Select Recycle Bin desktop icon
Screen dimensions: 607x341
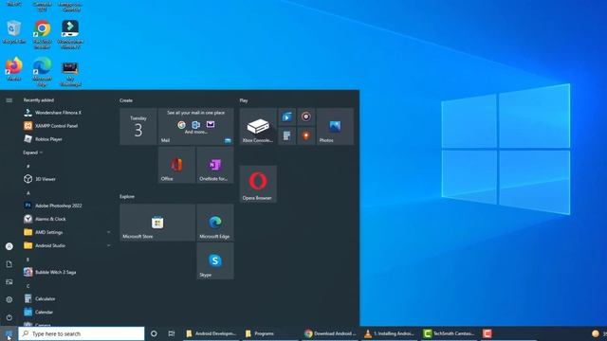14,32
